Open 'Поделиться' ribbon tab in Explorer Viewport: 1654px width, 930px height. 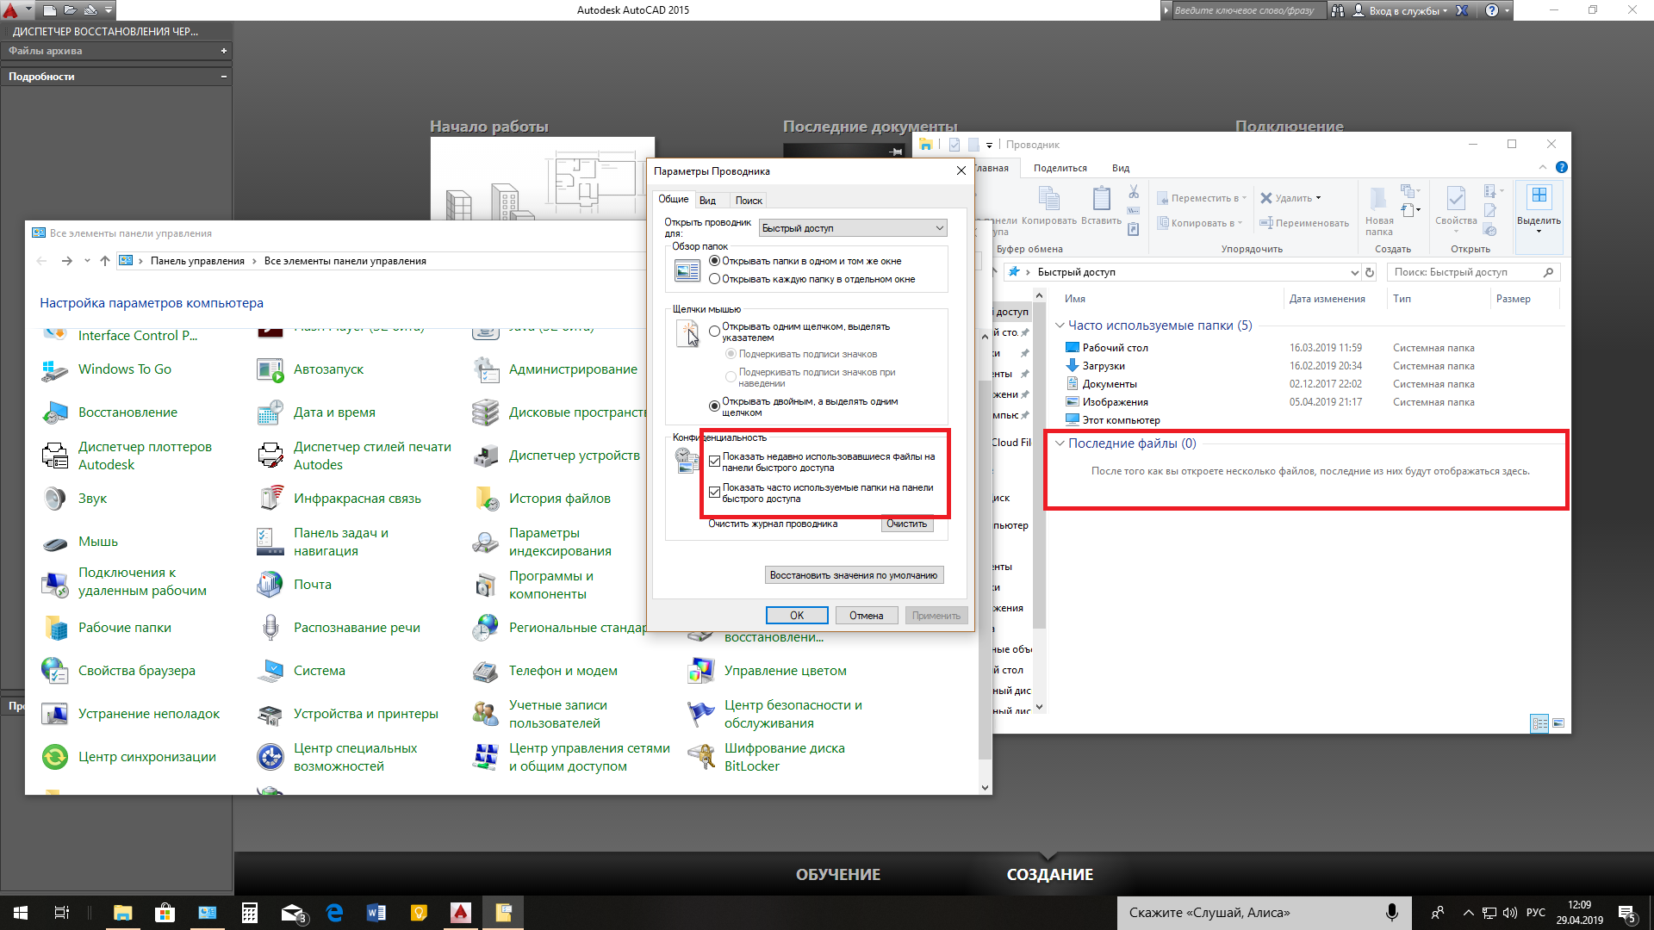(1060, 168)
